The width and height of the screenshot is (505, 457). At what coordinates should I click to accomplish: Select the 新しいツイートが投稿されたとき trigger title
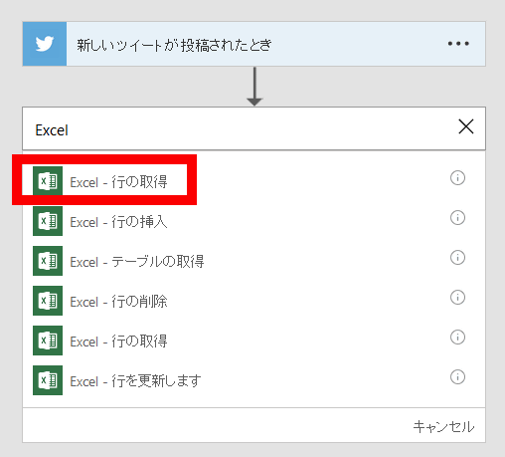[x=174, y=45]
